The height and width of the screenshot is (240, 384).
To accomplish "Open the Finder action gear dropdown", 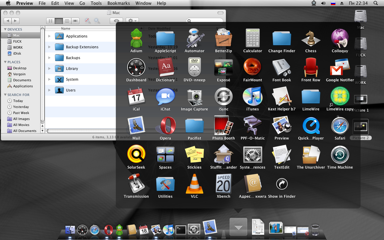I will click(132, 21).
